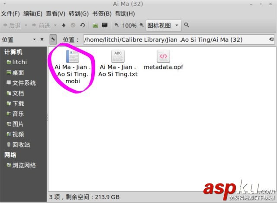Select litchi home folder in sidebar
Image resolution: width=277 pixels, height=203 pixels.
coord(17,62)
